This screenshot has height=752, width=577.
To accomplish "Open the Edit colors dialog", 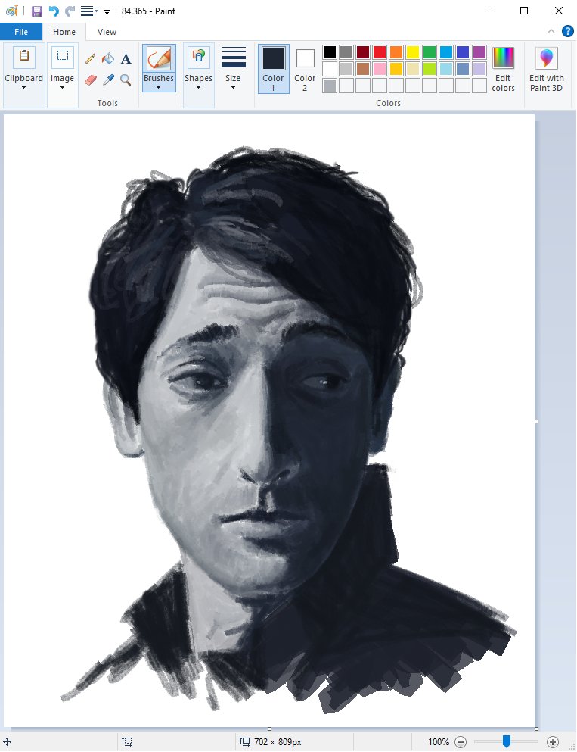I will tap(503, 69).
